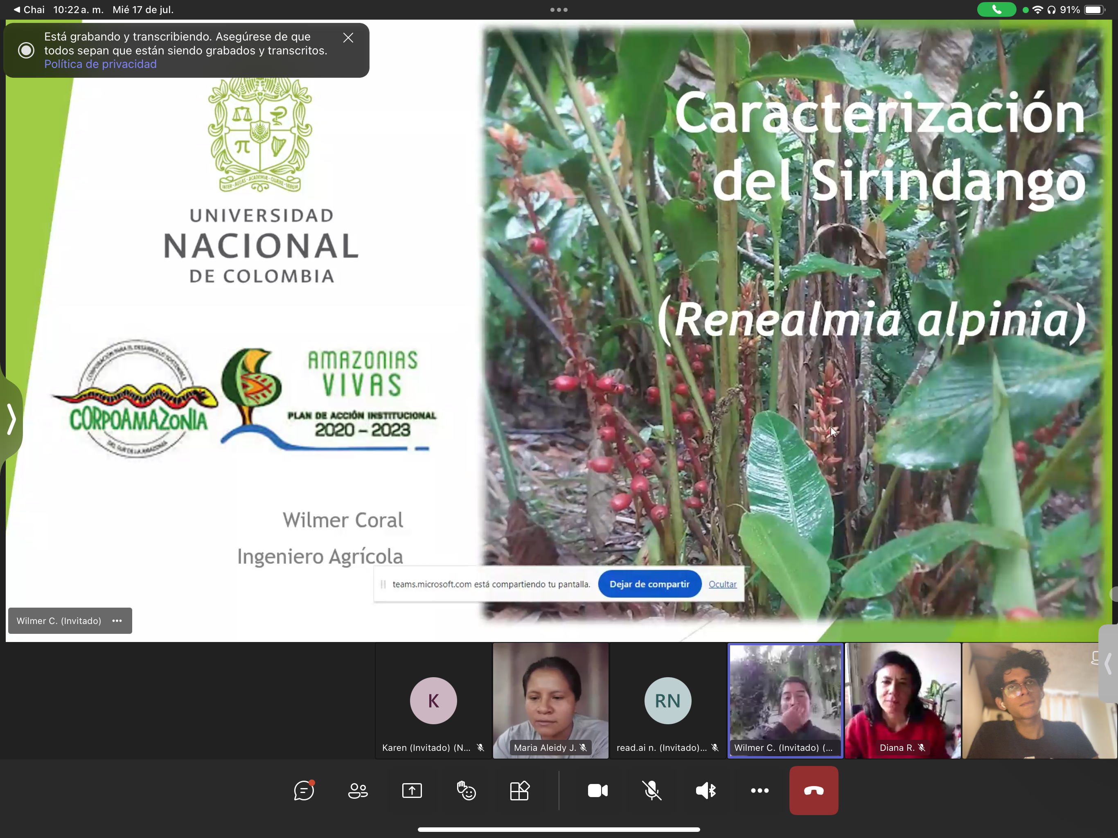Expand the left side panel chevron
1118x838 pixels.
(11, 419)
